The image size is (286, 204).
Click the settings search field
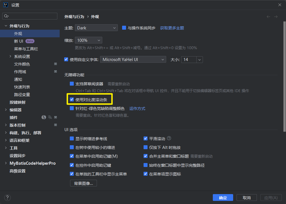pos(30,16)
